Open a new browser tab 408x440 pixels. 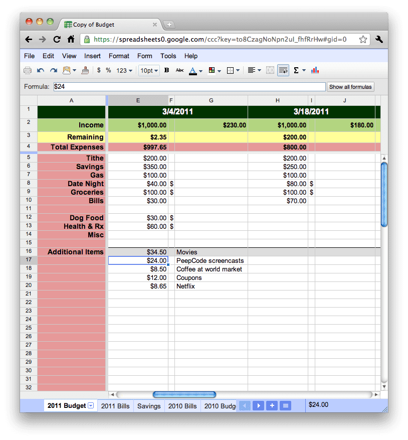tap(169, 25)
